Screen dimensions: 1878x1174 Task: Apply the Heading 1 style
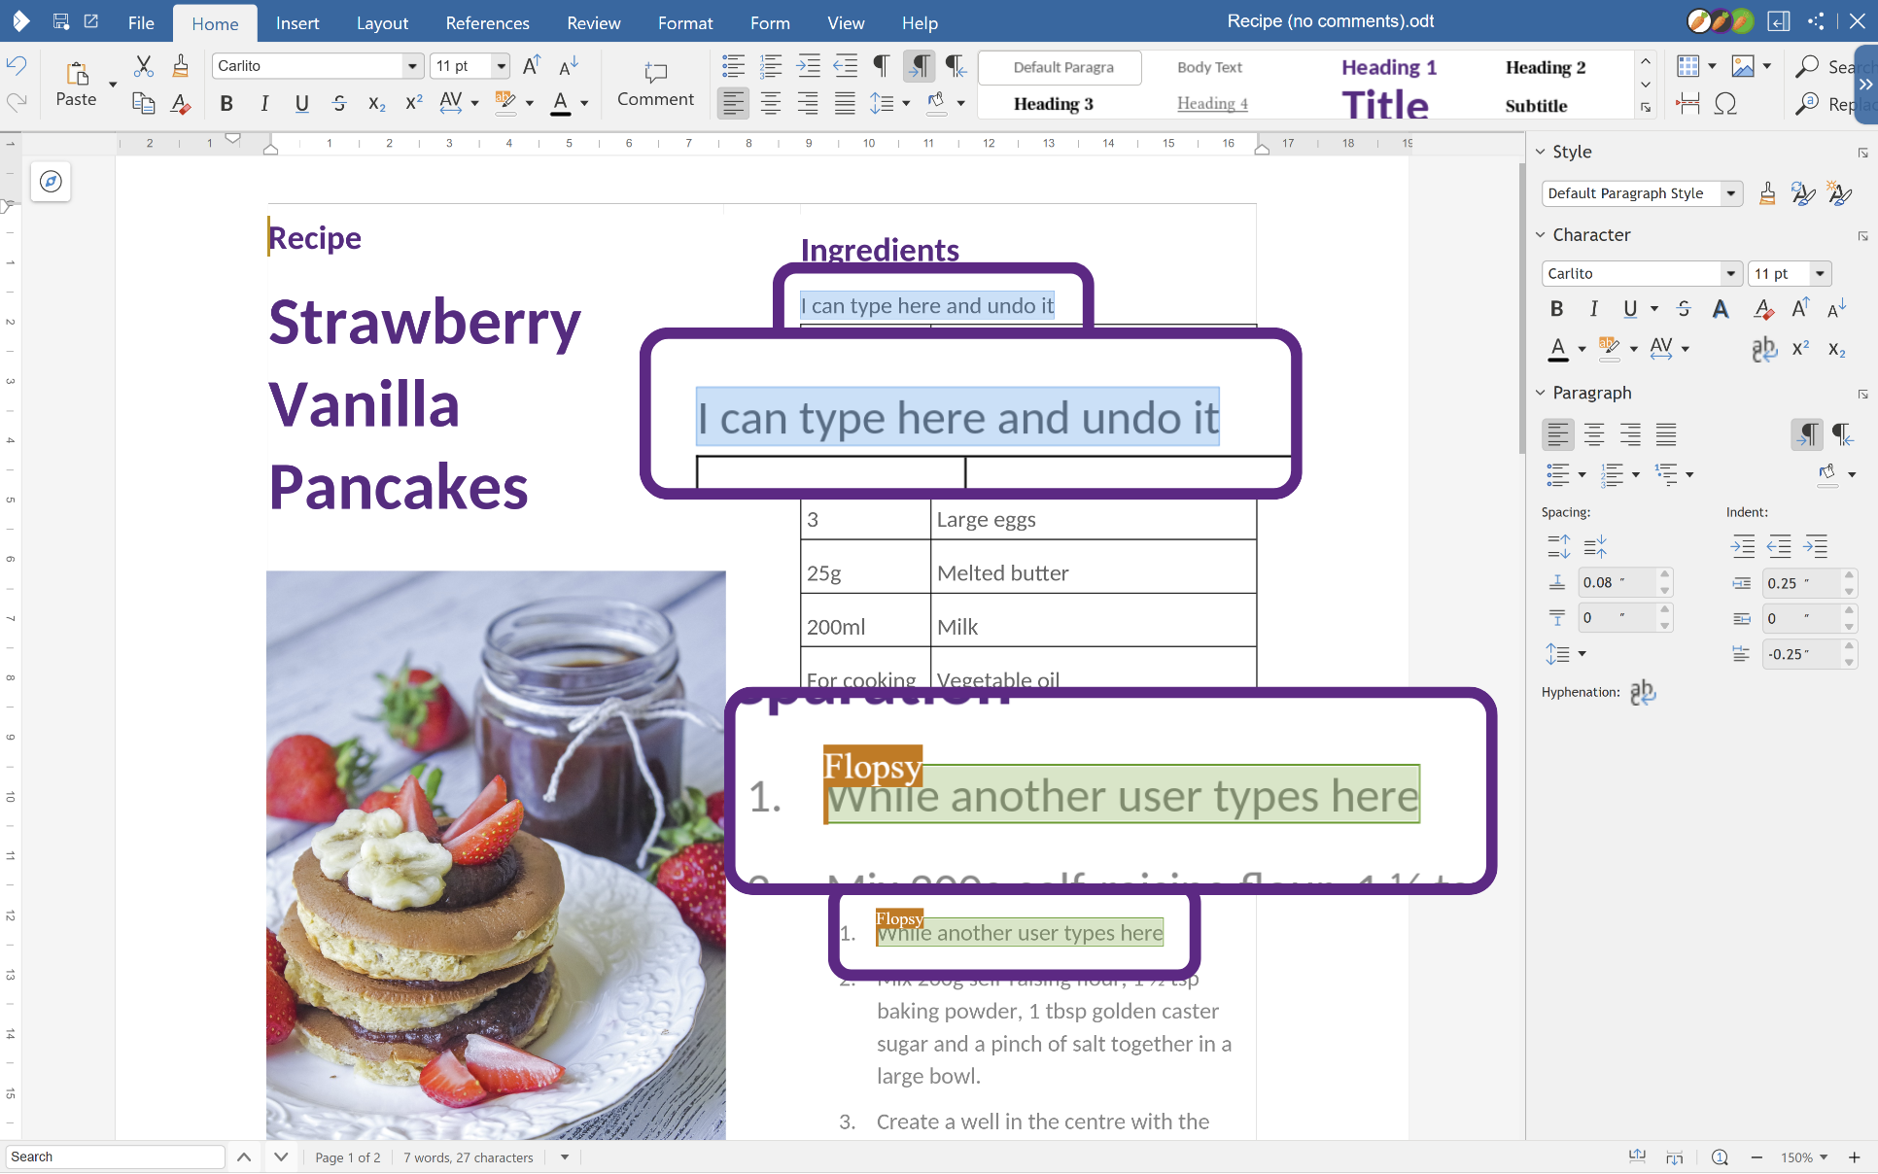1388,67
